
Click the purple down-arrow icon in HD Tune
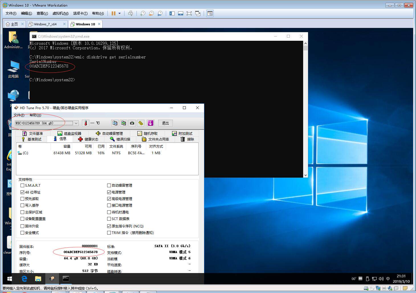[150, 123]
